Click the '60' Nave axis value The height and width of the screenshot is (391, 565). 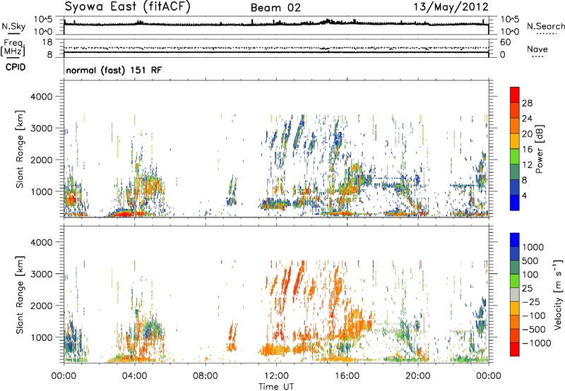coord(505,42)
